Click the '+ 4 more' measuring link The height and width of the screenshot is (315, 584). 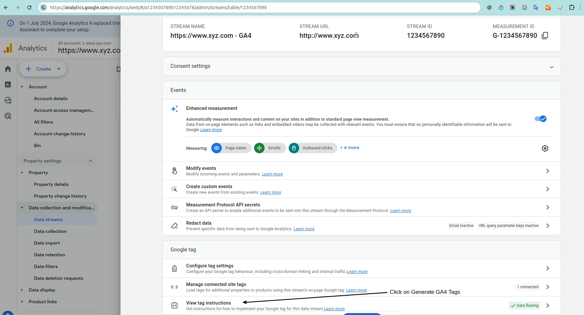[x=349, y=148]
